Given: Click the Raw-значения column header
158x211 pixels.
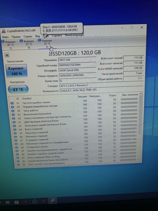Looking at the screenshot, I should point(130,95).
